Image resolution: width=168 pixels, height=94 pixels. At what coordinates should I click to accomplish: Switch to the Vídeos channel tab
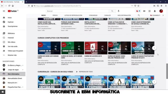click(x=55, y=15)
